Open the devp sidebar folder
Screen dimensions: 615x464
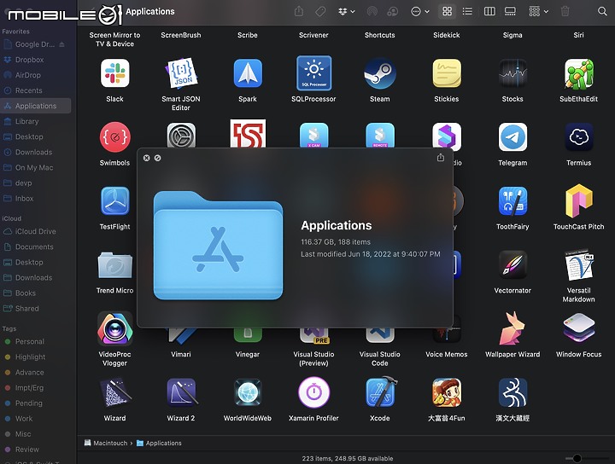coord(36,183)
